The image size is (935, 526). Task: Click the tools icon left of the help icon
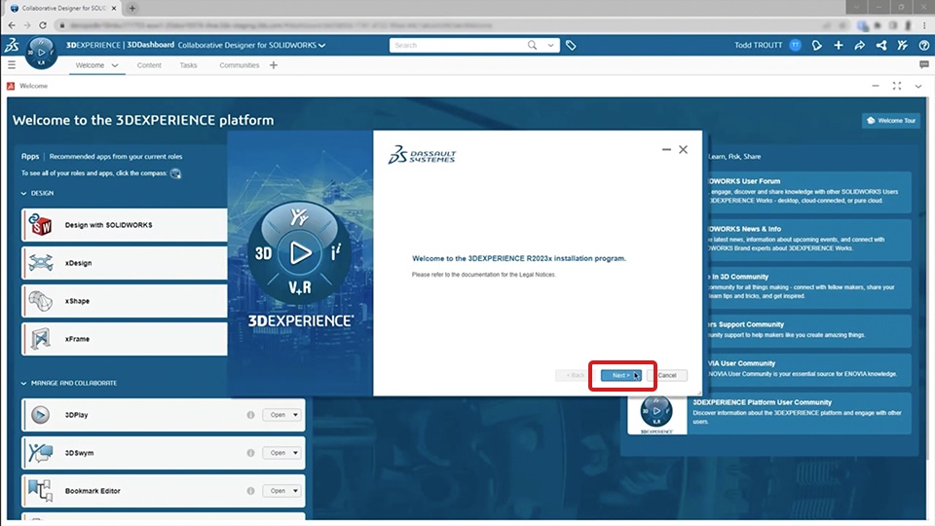click(x=902, y=46)
